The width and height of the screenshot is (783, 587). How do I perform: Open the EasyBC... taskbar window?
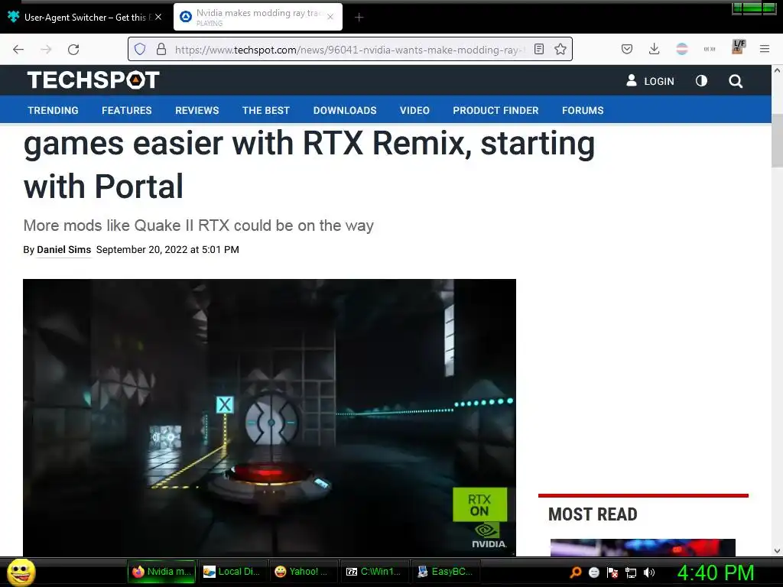click(x=446, y=572)
